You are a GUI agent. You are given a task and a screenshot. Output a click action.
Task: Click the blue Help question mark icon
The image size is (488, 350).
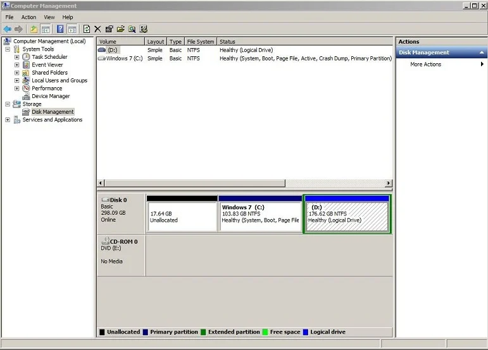pyautogui.click(x=60, y=29)
